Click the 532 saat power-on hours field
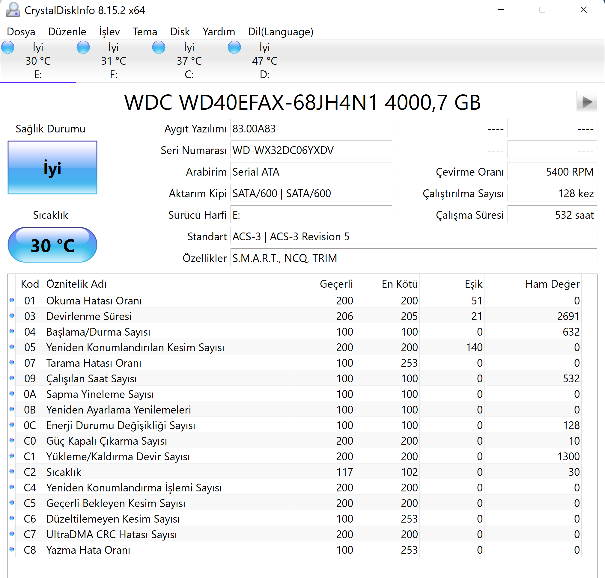605x578 pixels. (552, 215)
